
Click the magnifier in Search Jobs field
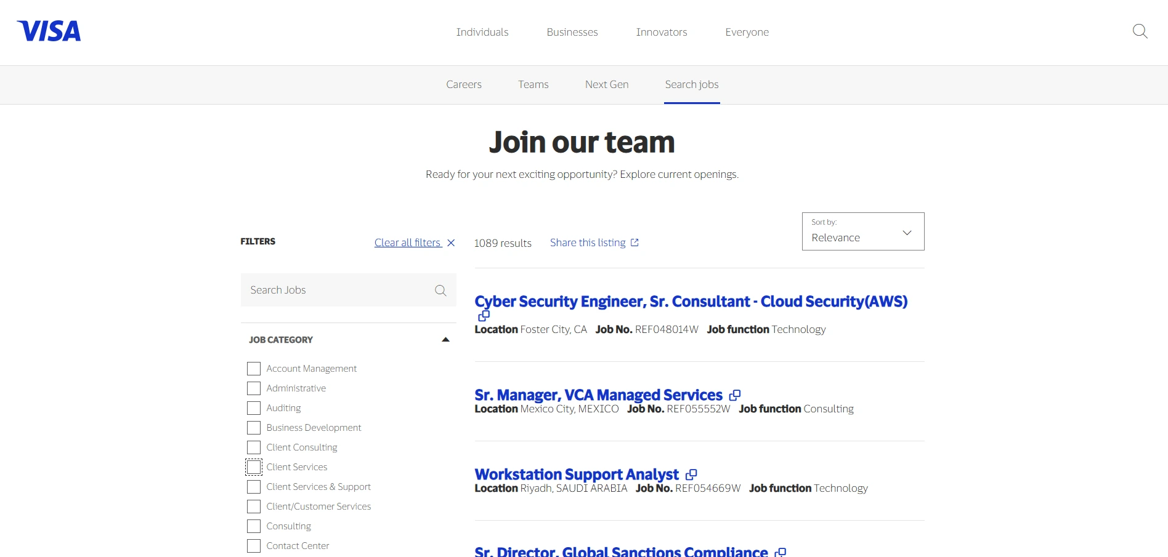tap(440, 290)
